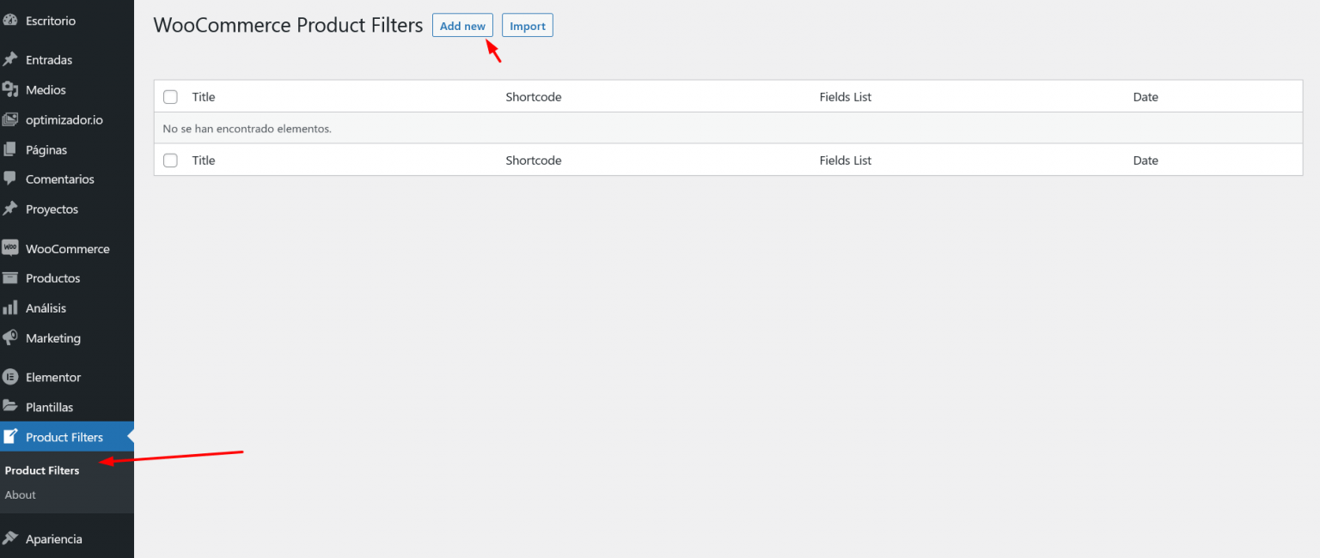Click the Shortcode column in header row
1320x558 pixels.
coord(534,97)
